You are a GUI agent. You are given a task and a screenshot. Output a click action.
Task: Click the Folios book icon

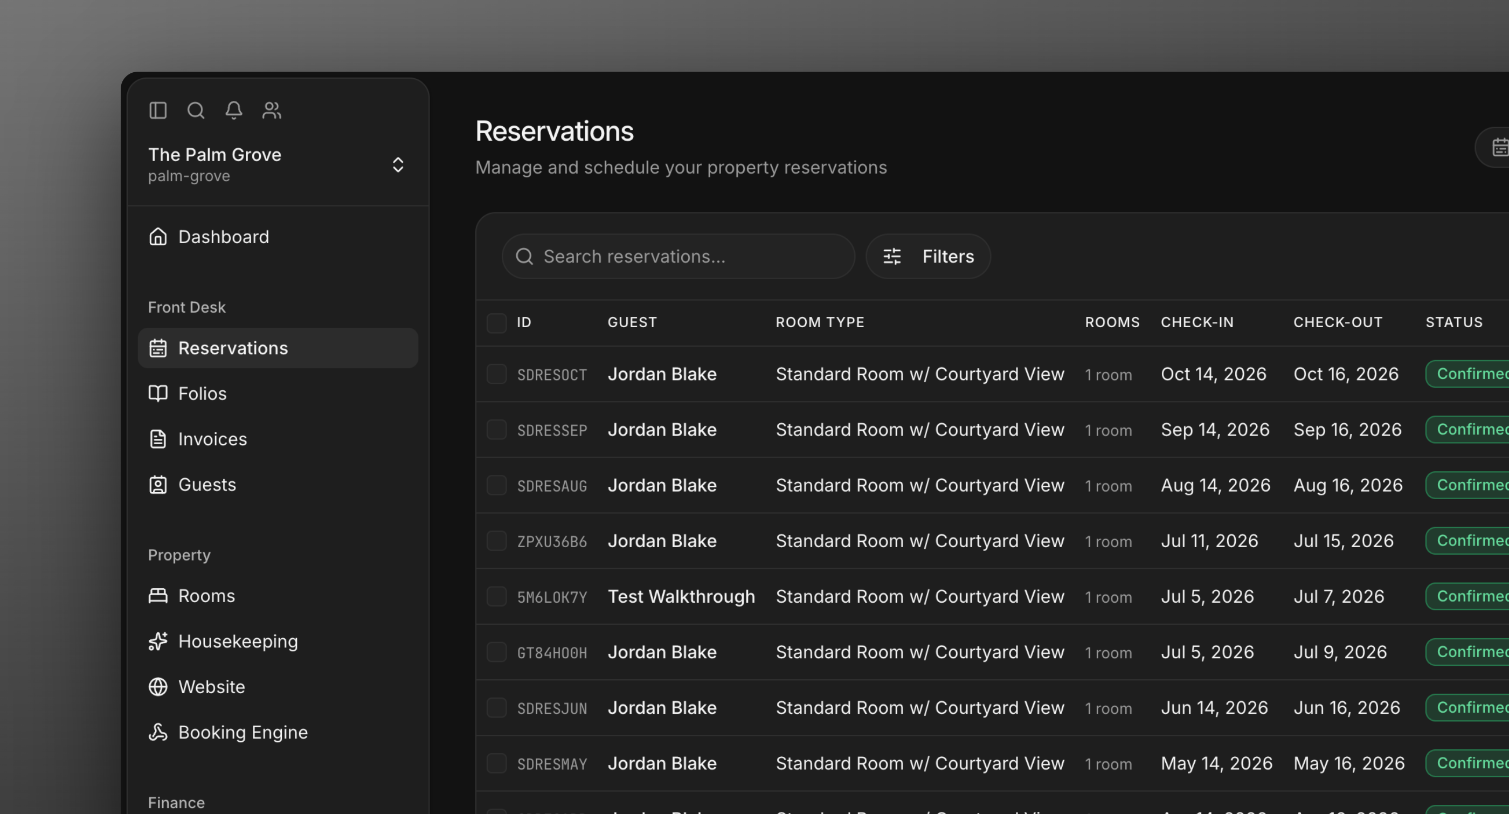pyautogui.click(x=157, y=393)
